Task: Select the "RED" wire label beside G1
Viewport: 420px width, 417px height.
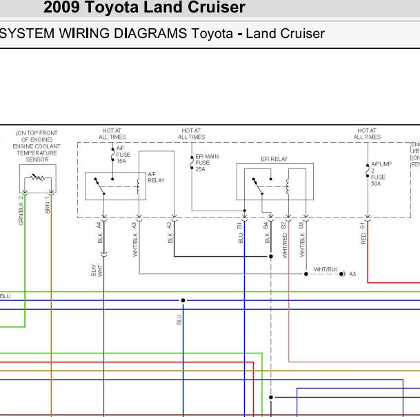Action: point(363,238)
